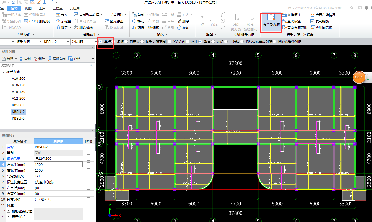
Task: Switch to the 工程量 ribbon tab
Action: coord(58,8)
